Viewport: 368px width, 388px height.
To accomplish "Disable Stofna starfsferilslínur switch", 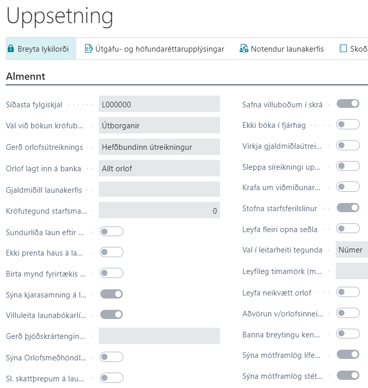I will pos(348,208).
